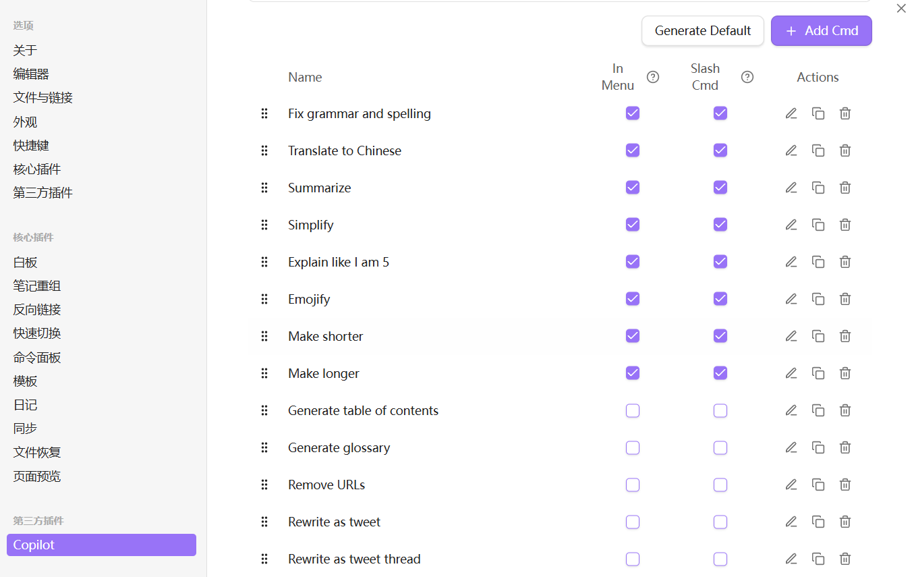The image size is (914, 577).
Task: Delete the Remove URLs command
Action: 845,485
